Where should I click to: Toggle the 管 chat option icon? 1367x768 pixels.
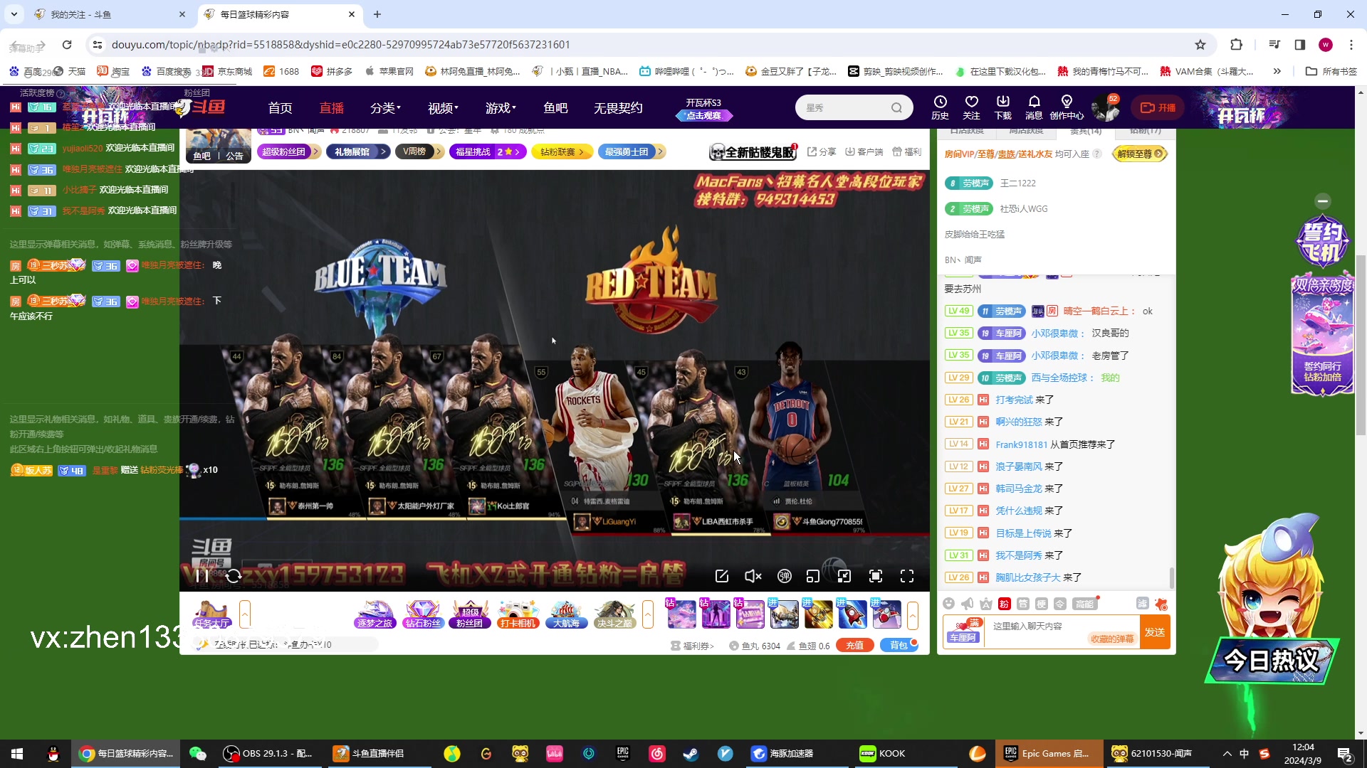pyautogui.click(x=1022, y=604)
